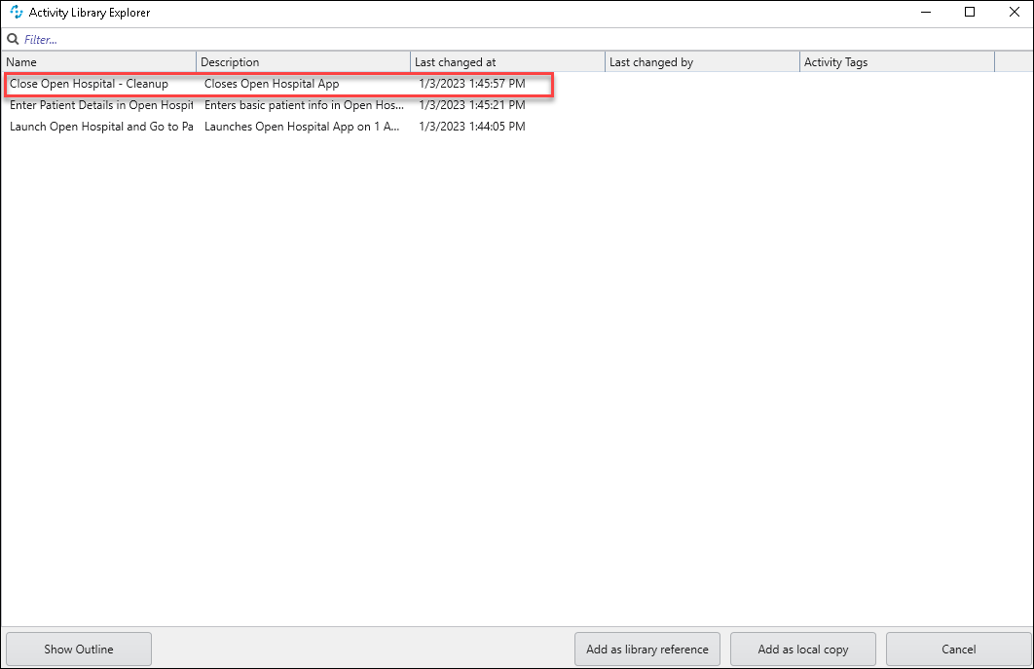Image resolution: width=1034 pixels, height=669 pixels.
Task: Select the 'Launch Open Hospital' activity row
Action: [x=101, y=127]
